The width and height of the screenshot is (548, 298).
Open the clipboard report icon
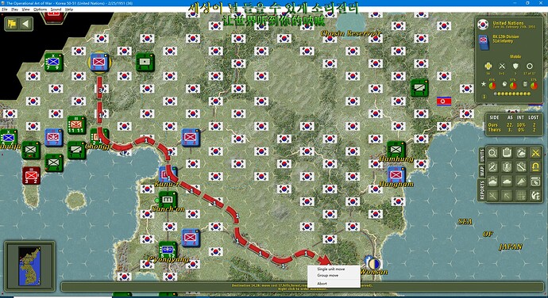507,153
